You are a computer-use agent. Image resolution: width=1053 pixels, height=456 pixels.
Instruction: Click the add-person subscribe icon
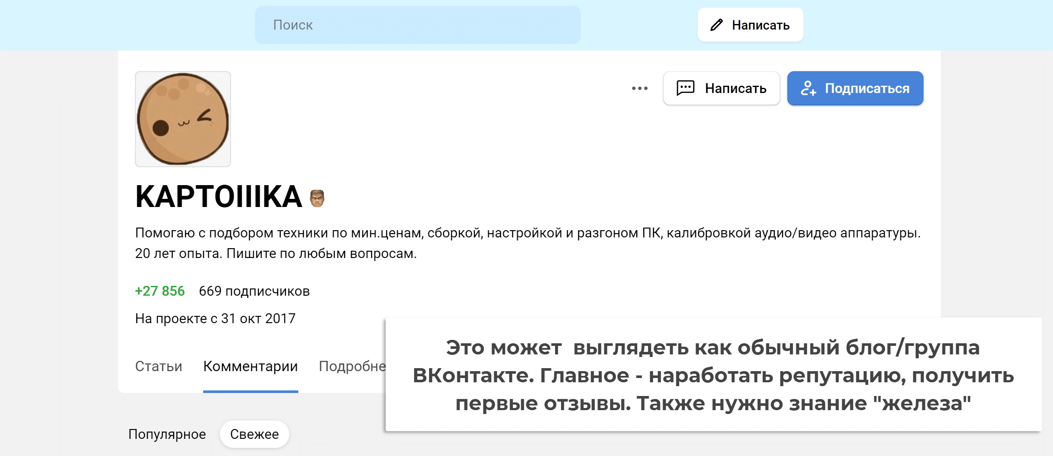pos(808,88)
